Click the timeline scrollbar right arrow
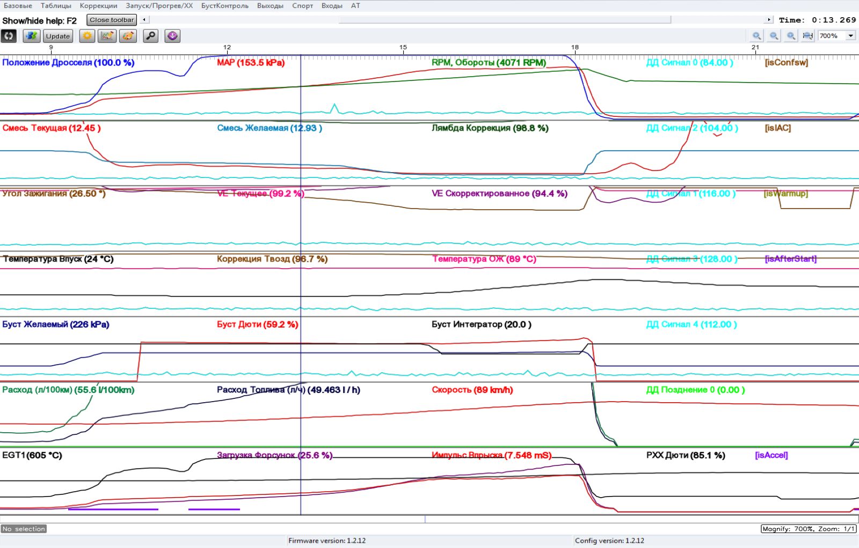 click(x=769, y=20)
